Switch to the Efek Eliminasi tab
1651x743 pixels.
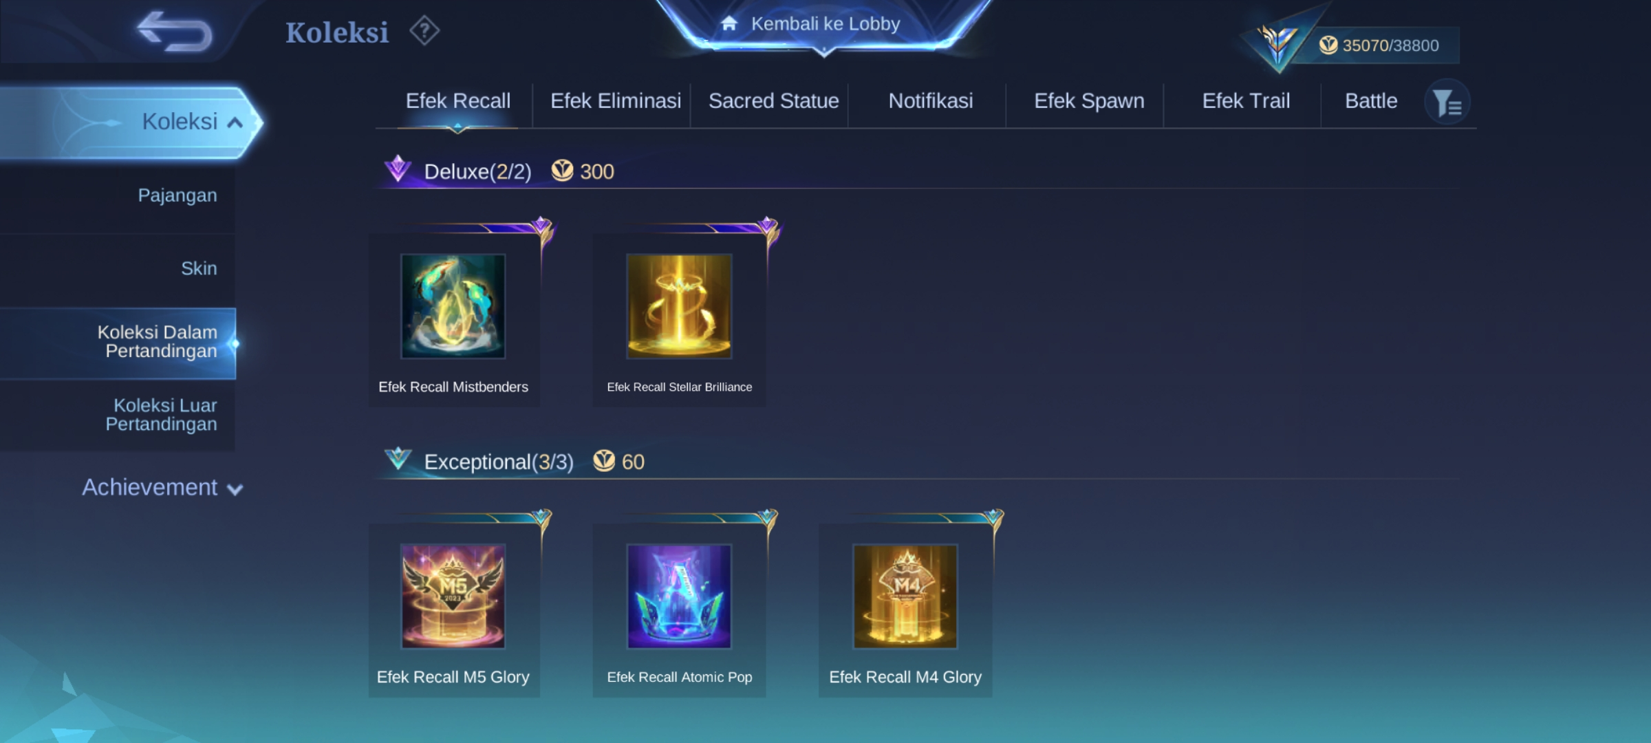tap(616, 101)
